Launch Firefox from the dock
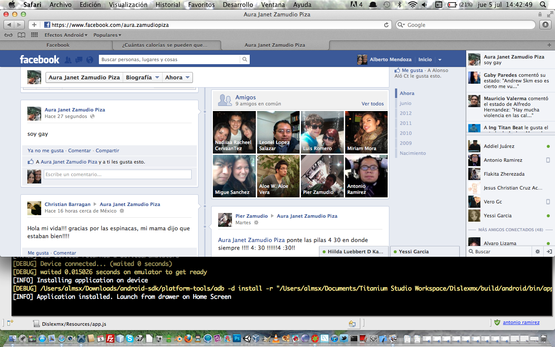 point(189,338)
